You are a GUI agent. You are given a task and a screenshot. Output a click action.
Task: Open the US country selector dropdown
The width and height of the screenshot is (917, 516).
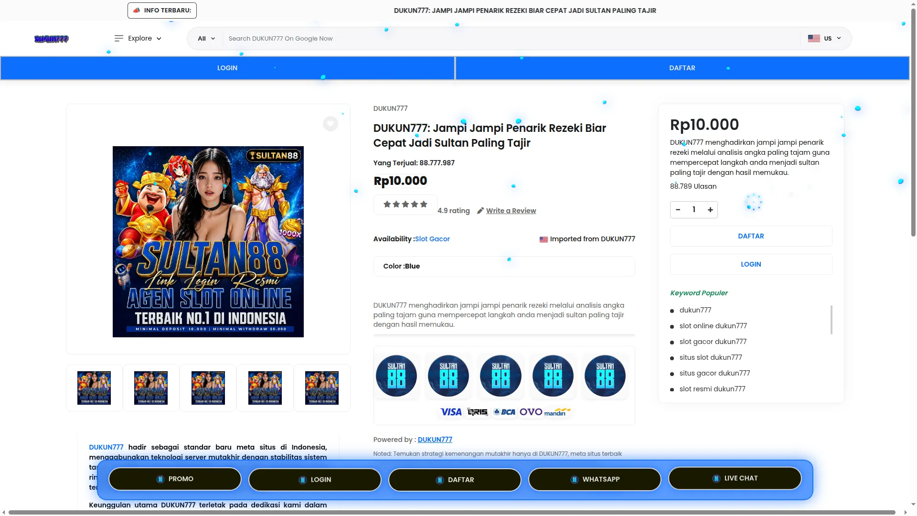click(x=825, y=38)
